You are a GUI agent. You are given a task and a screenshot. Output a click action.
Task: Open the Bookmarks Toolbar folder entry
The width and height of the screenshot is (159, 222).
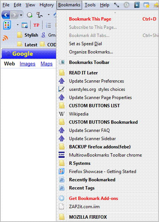tap(89, 62)
